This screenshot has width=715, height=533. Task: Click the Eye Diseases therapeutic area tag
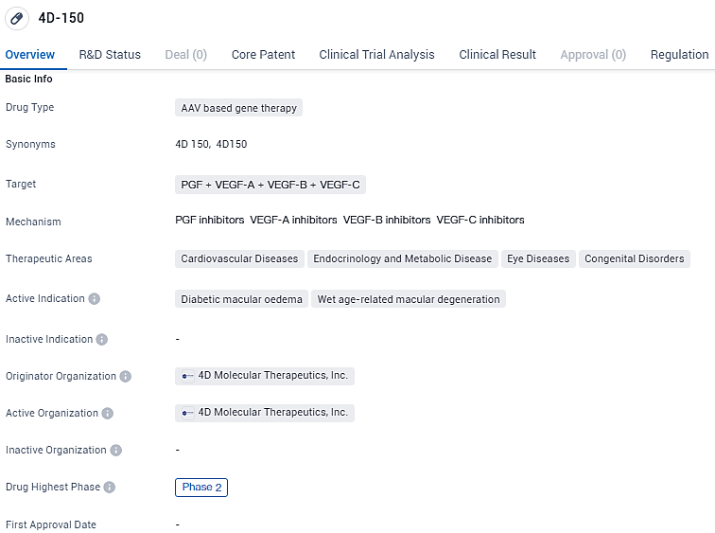click(x=538, y=258)
